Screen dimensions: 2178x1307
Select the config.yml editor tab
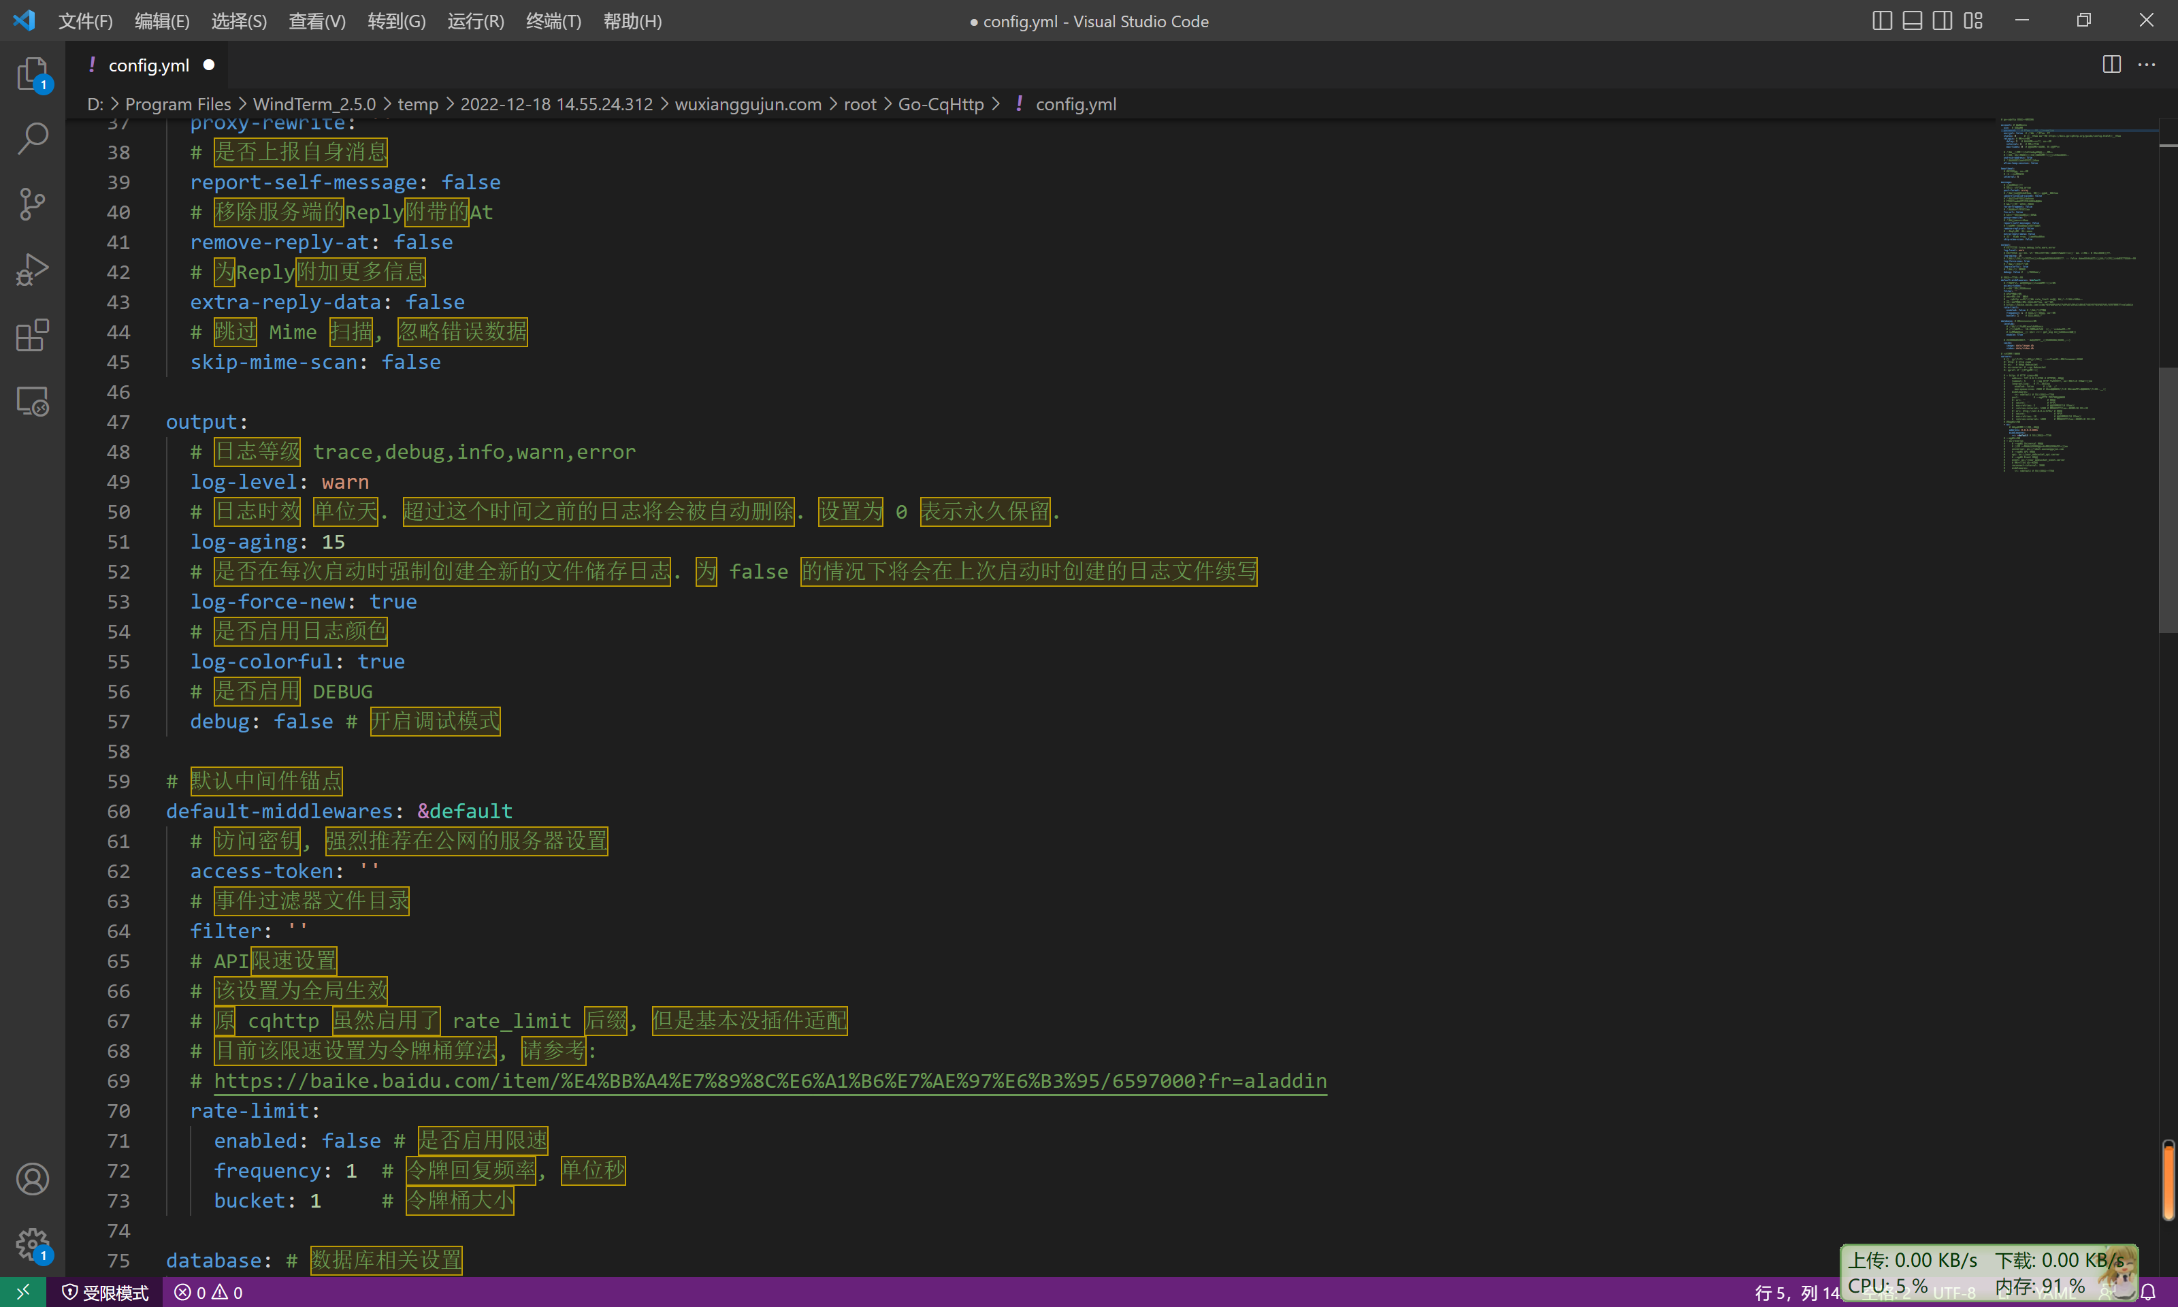[150, 64]
